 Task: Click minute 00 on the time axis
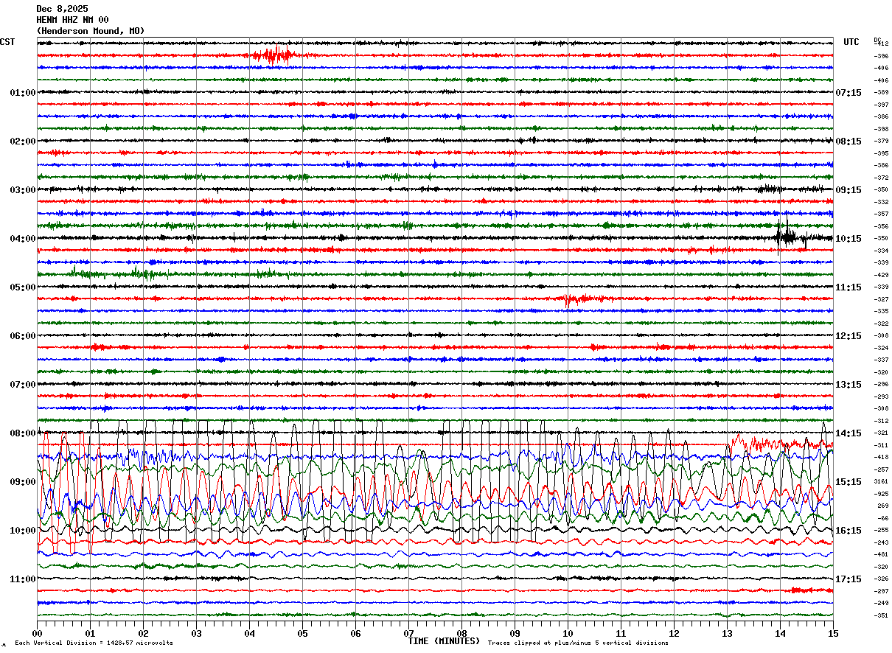(38, 633)
